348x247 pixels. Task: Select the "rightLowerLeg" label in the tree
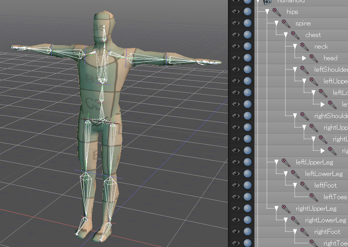[x=326, y=220]
